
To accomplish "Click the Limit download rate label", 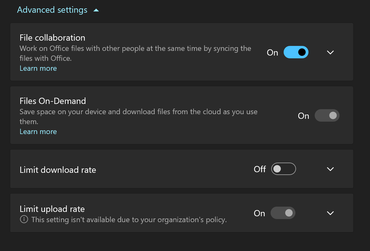I will coord(58,170).
